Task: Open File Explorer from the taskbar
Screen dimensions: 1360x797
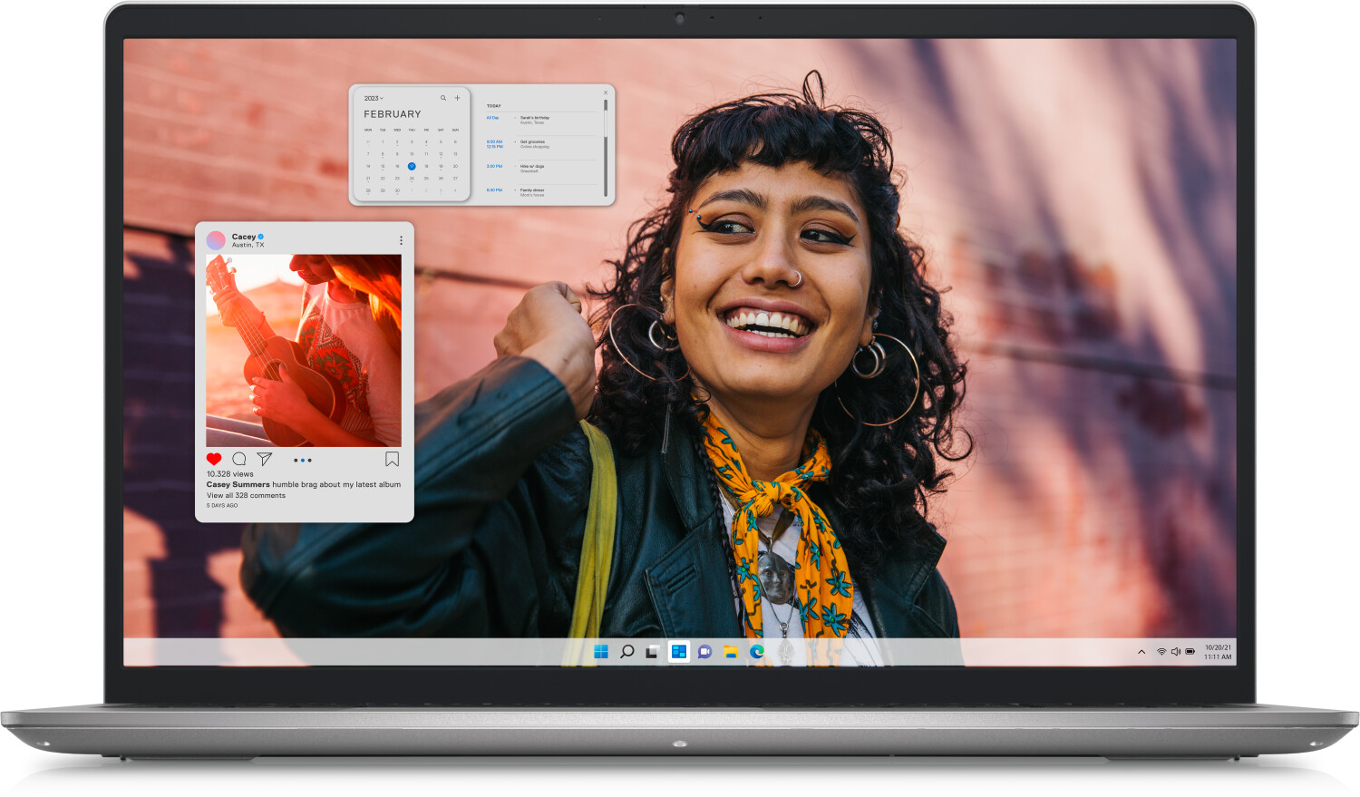Action: click(x=731, y=652)
